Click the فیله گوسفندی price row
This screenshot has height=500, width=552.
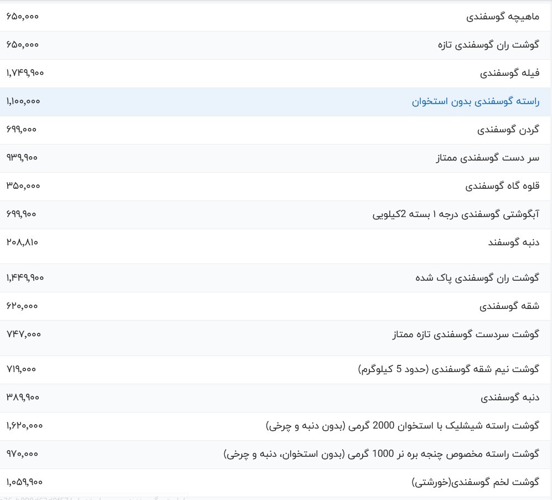tap(277, 73)
